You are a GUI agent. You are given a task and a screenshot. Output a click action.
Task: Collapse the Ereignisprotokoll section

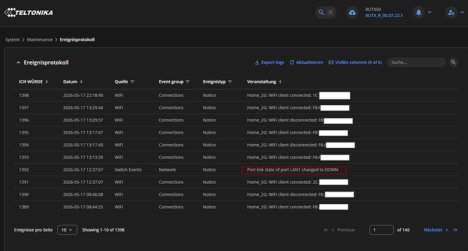[x=18, y=62]
